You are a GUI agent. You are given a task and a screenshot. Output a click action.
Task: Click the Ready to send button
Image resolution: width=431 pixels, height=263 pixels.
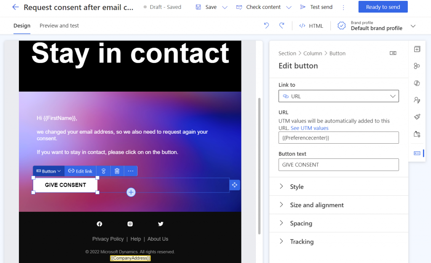pos(383,7)
